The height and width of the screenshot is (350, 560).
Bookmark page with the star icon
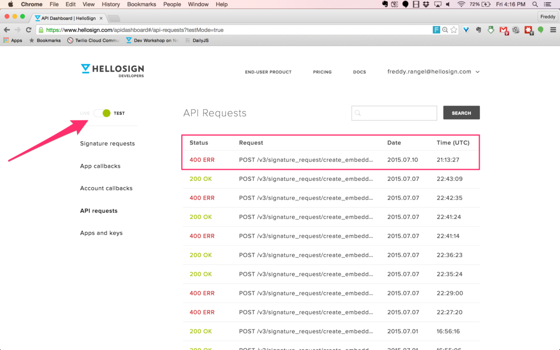coord(454,30)
